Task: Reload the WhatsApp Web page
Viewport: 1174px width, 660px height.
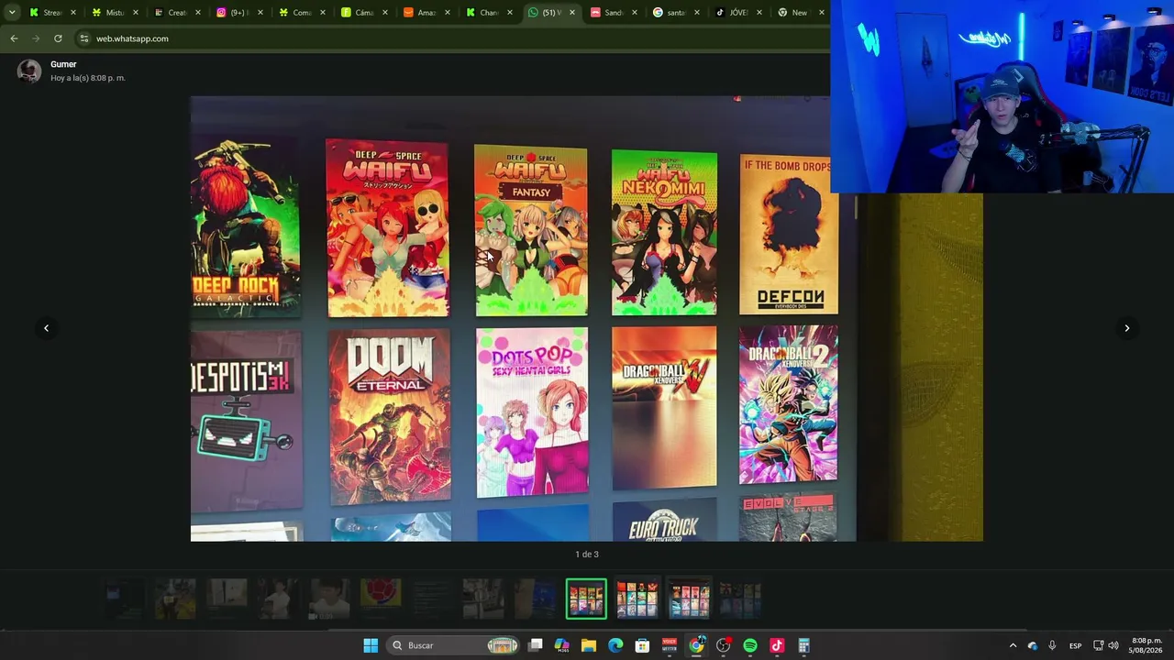Action: click(x=58, y=38)
